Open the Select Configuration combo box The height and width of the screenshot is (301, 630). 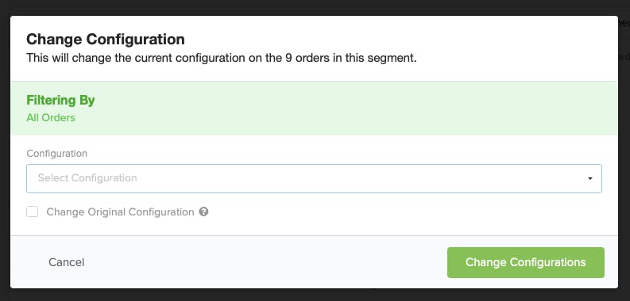pyautogui.click(x=314, y=178)
